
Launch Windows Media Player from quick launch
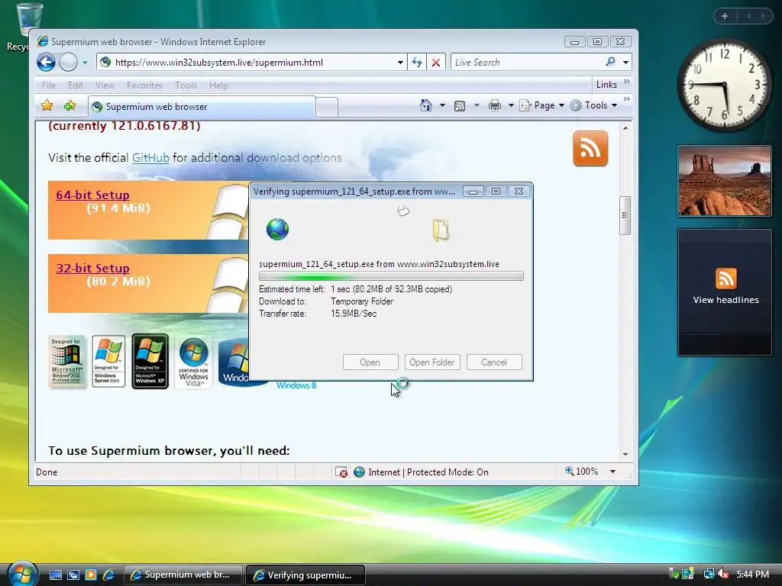[x=91, y=575]
